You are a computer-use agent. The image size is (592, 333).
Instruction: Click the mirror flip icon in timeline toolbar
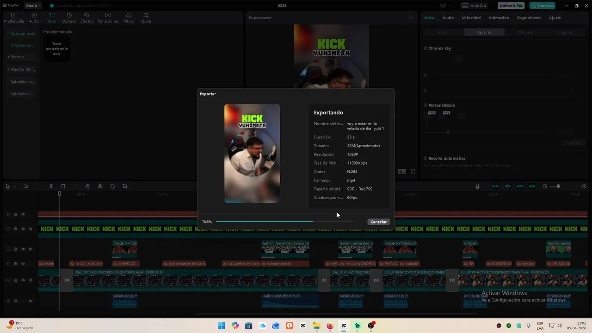100,186
